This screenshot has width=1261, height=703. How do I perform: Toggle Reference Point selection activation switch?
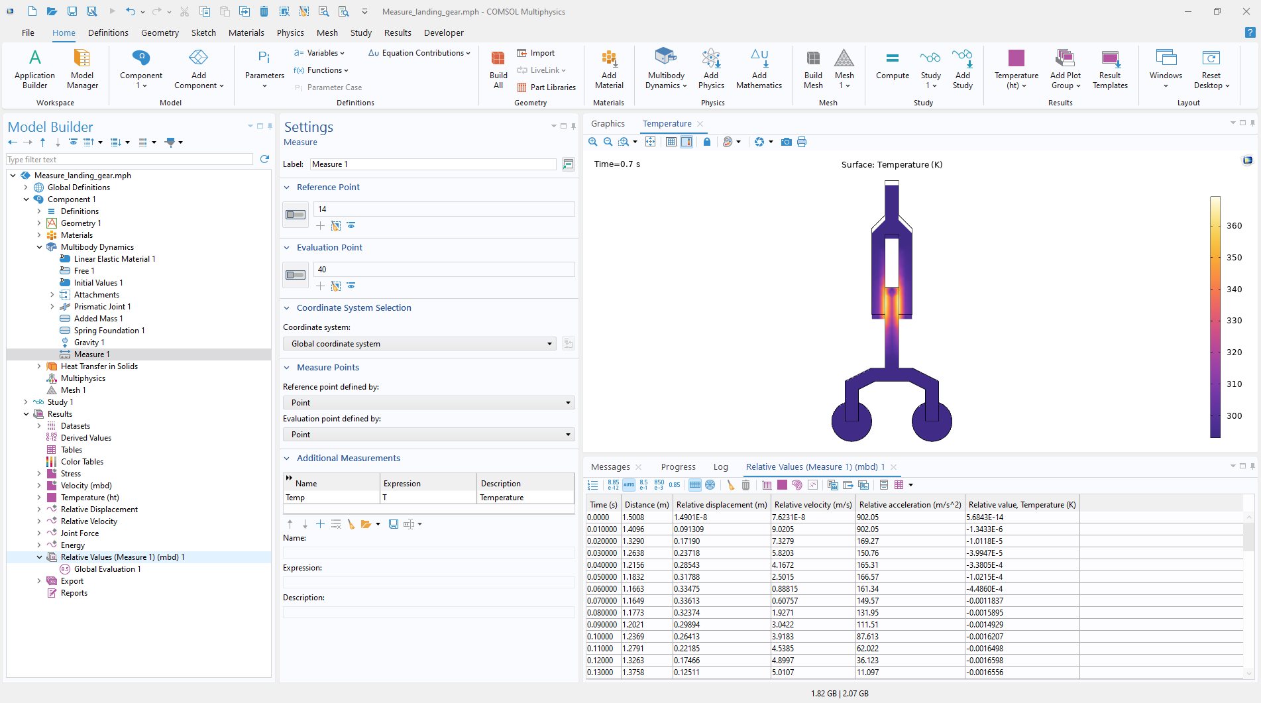(296, 215)
